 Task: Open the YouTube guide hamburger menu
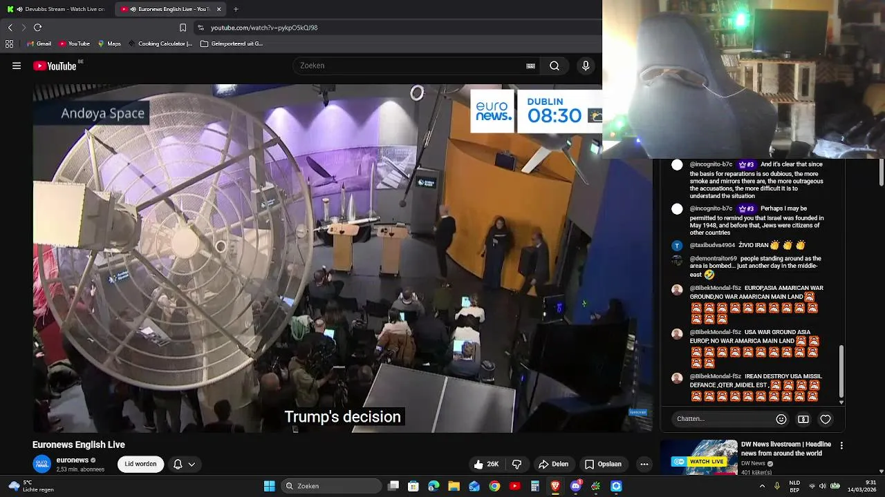(x=17, y=66)
